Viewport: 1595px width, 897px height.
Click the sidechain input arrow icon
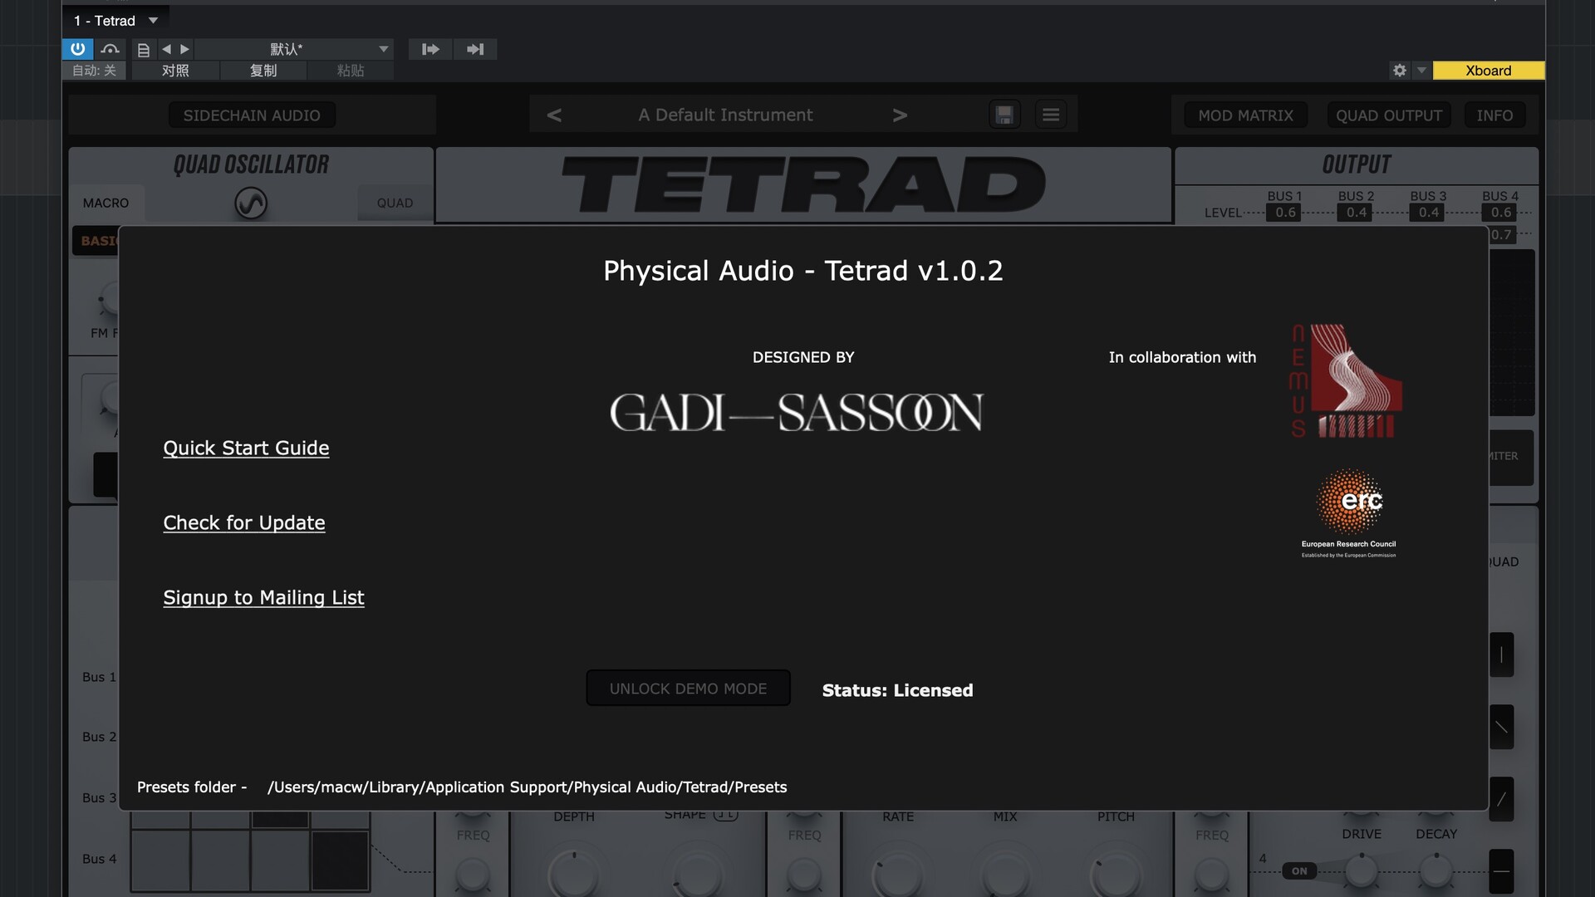pyautogui.click(x=430, y=49)
